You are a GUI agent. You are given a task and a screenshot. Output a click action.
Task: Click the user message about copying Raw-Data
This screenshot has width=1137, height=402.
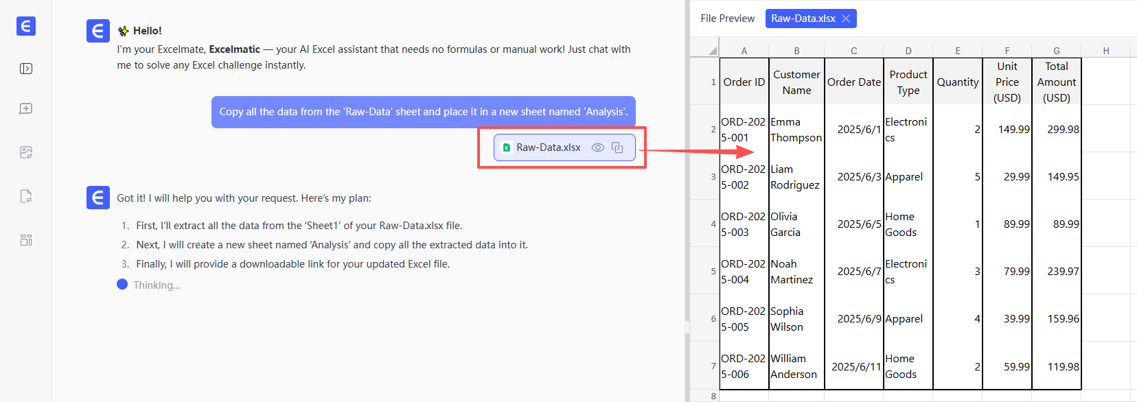click(423, 112)
